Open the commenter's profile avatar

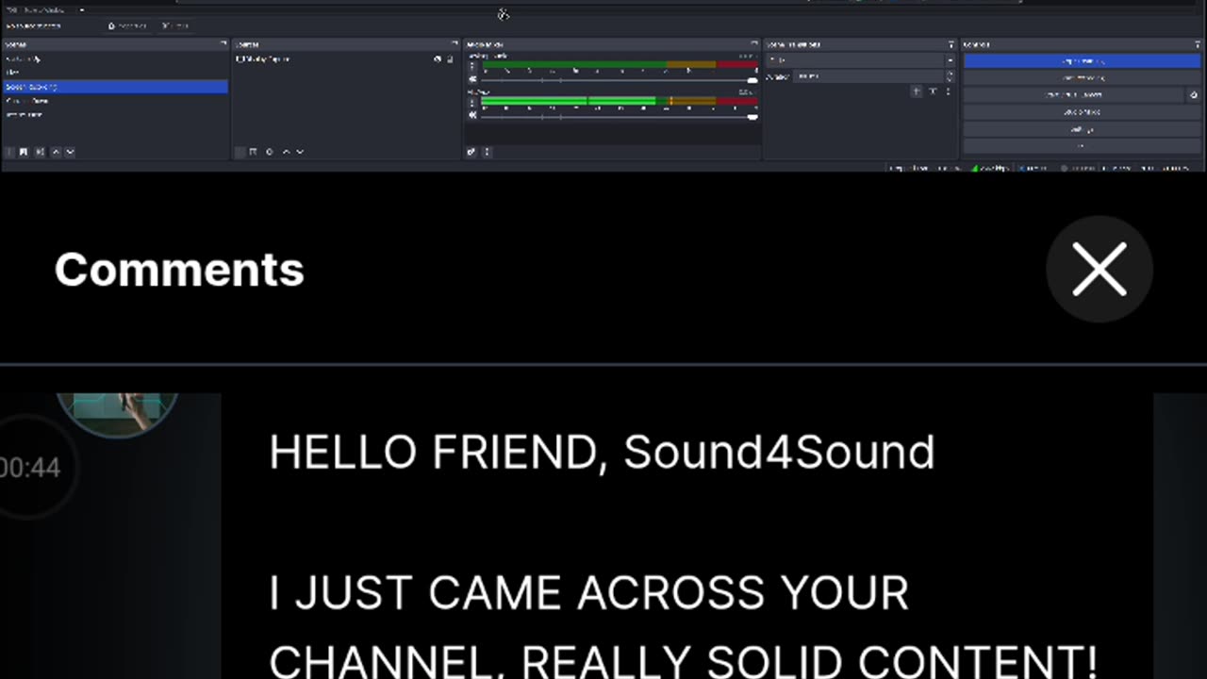118,415
